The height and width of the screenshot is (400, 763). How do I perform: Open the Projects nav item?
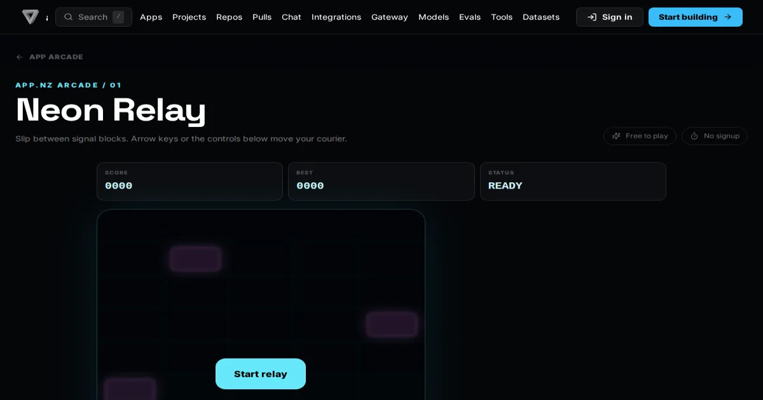point(189,17)
